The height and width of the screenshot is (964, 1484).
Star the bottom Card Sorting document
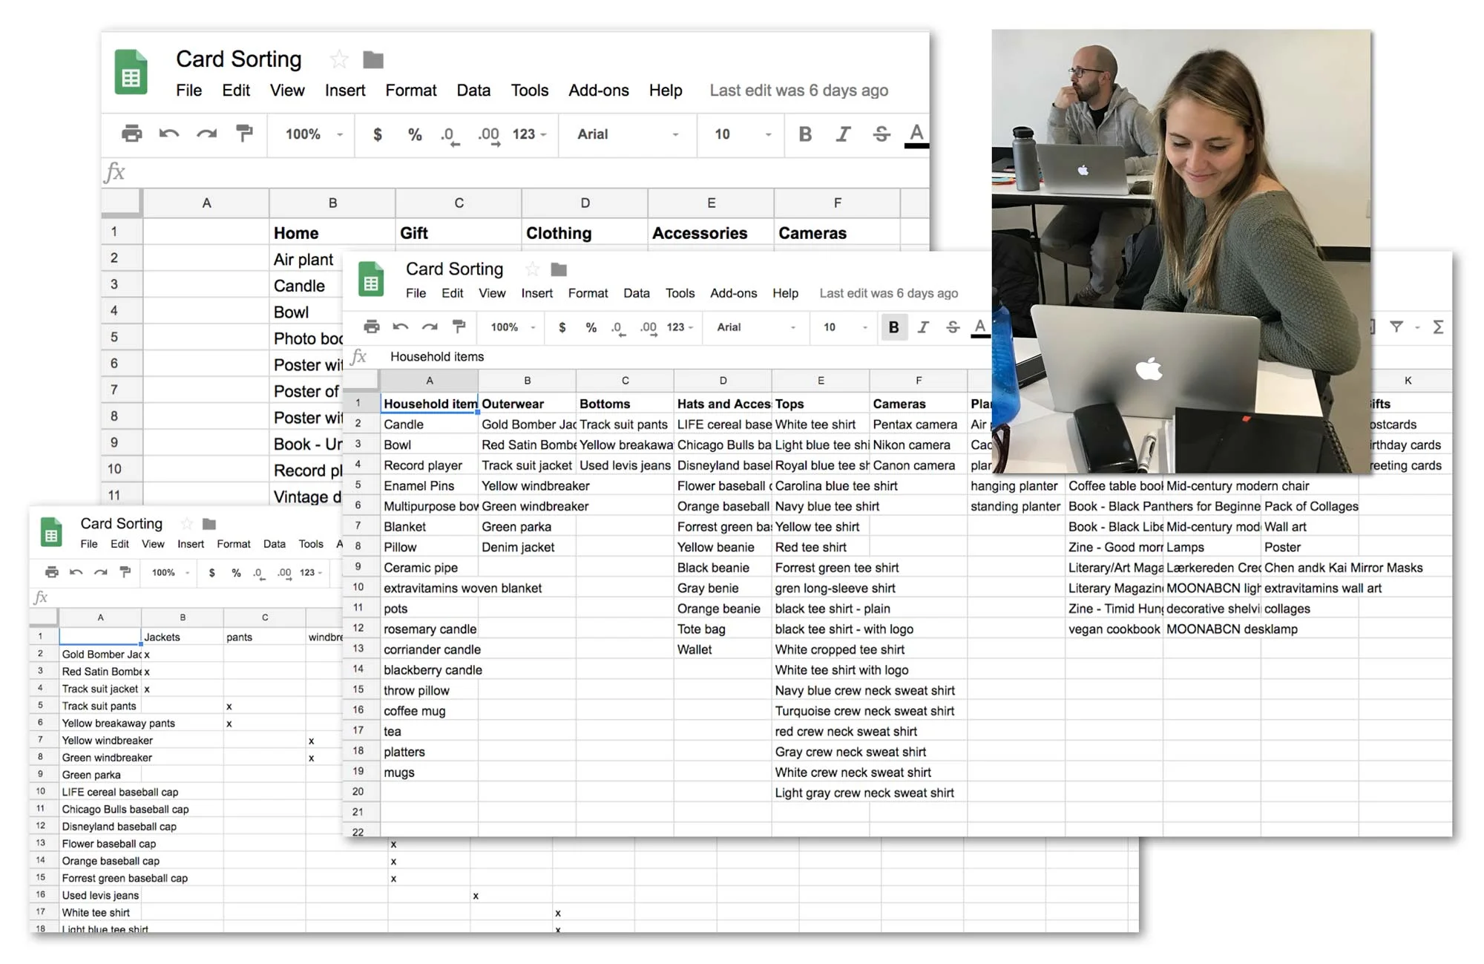[187, 524]
